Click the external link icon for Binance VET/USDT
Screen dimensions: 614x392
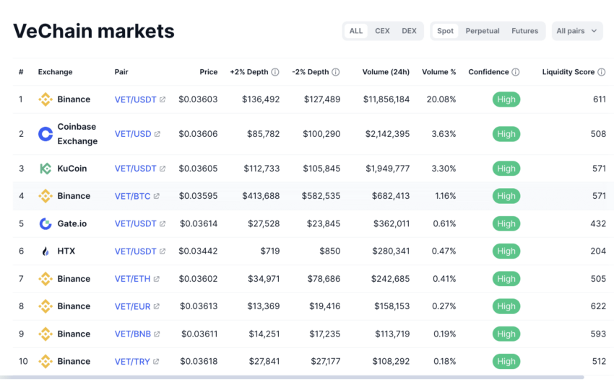pyautogui.click(x=163, y=99)
